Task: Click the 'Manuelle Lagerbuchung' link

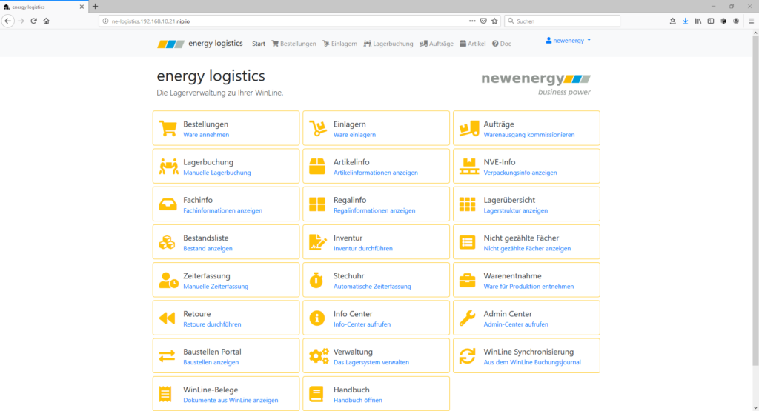Action: [x=217, y=173]
